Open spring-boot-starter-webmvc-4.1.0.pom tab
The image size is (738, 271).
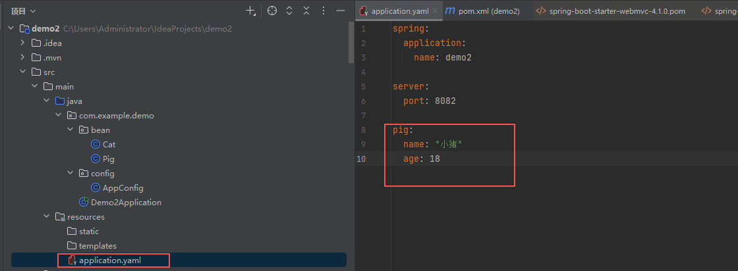[610, 11]
